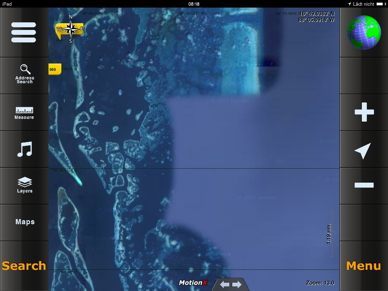Tap the yellow 065 heading tag

coord(55,69)
